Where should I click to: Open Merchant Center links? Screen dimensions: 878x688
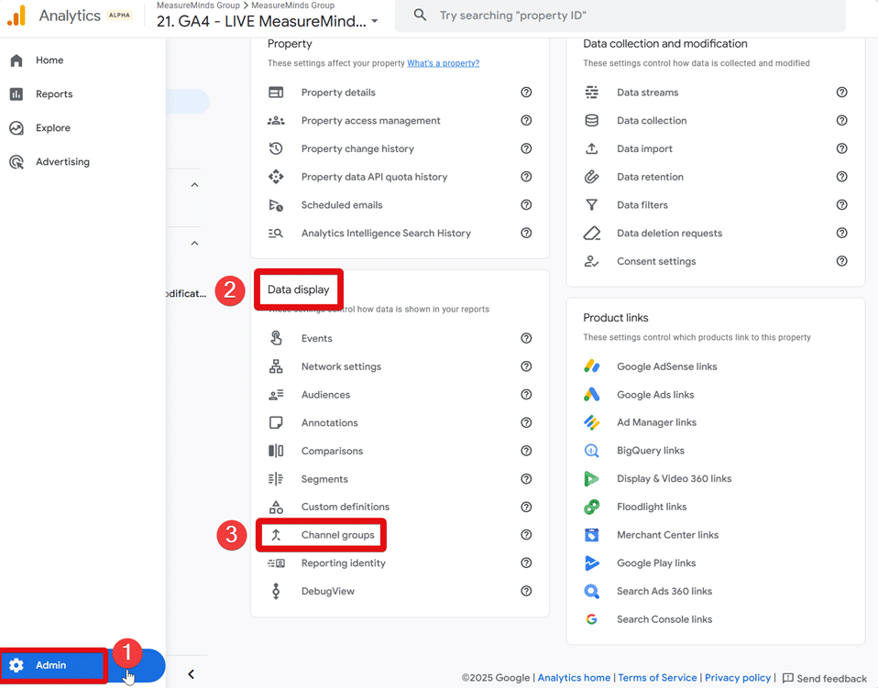667,535
